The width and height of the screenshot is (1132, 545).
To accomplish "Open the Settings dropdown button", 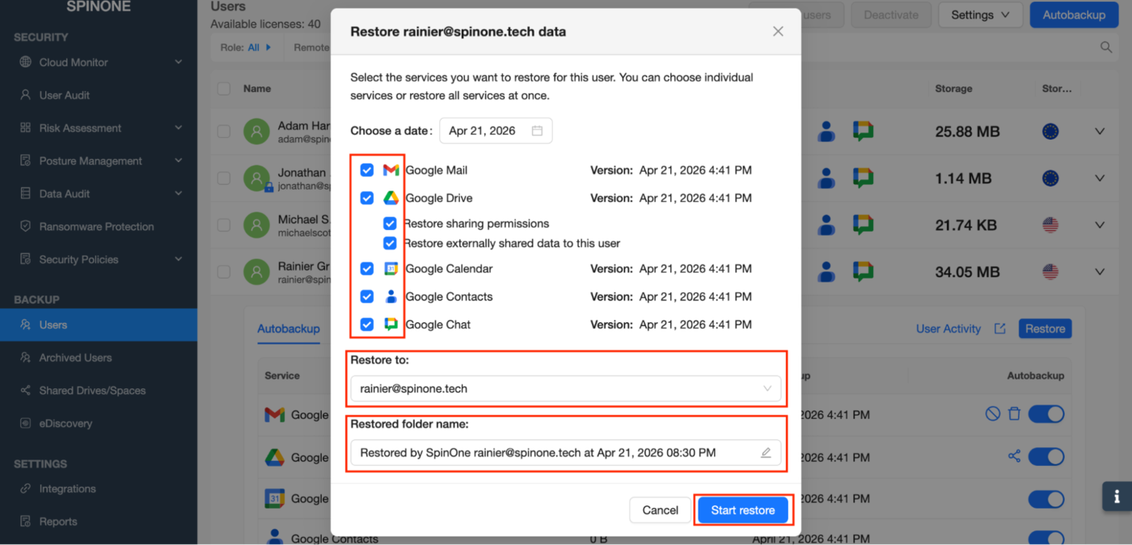I will [x=980, y=15].
